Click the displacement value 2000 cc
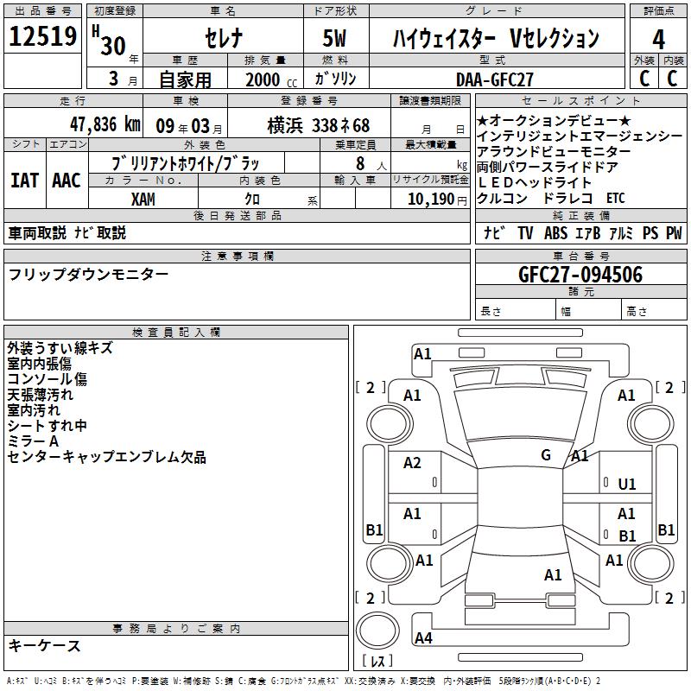This screenshot has height=691, width=691. (271, 80)
